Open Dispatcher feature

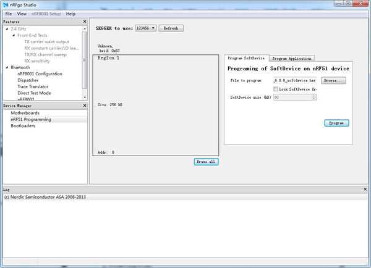pos(28,80)
